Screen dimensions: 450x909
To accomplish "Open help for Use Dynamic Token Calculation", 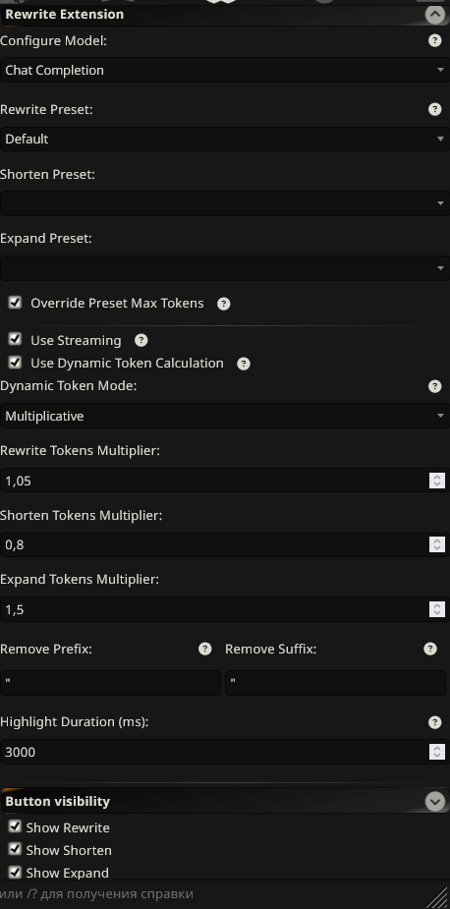I will point(244,364).
